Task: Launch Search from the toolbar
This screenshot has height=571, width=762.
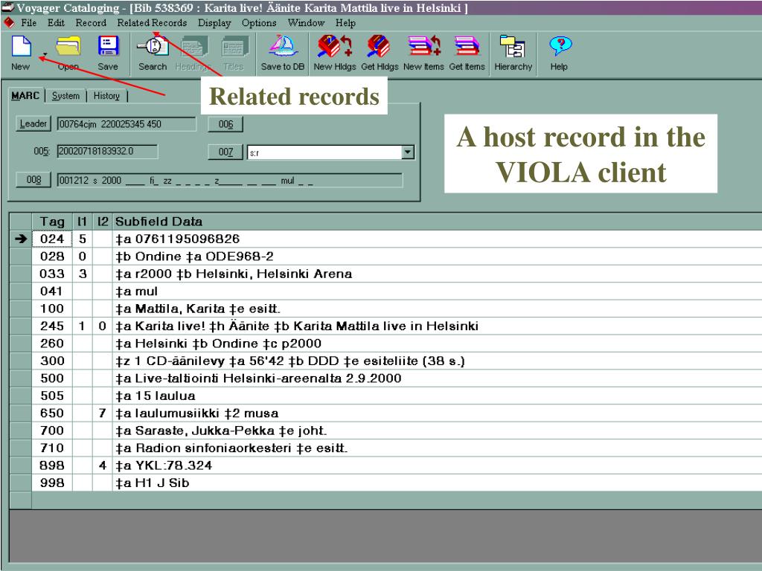Action: [x=153, y=53]
